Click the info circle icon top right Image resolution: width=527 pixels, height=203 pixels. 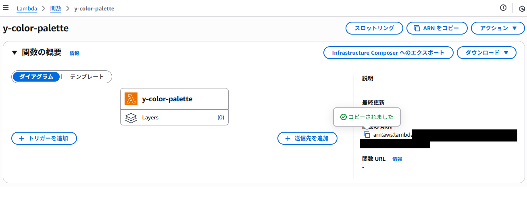[x=503, y=8]
